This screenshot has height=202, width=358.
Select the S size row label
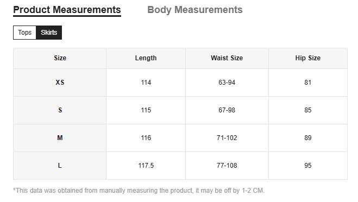60,110
